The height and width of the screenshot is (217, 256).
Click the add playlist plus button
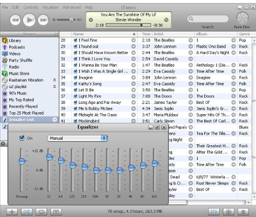(x=12, y=212)
